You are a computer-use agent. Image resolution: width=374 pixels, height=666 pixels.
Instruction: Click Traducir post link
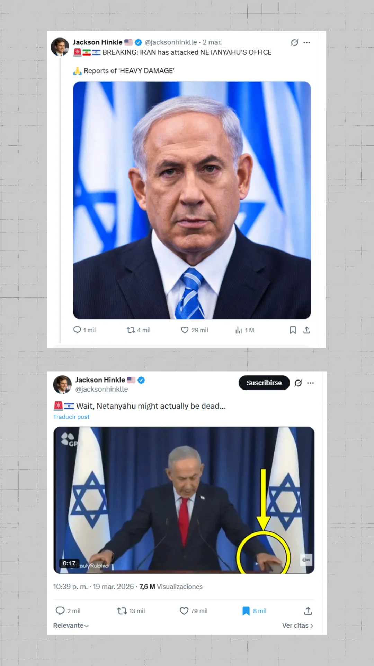(71, 417)
